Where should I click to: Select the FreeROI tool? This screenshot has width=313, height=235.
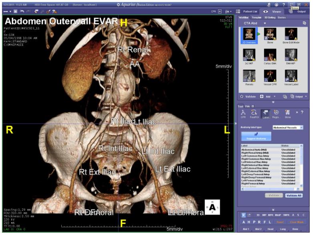pos(254,113)
